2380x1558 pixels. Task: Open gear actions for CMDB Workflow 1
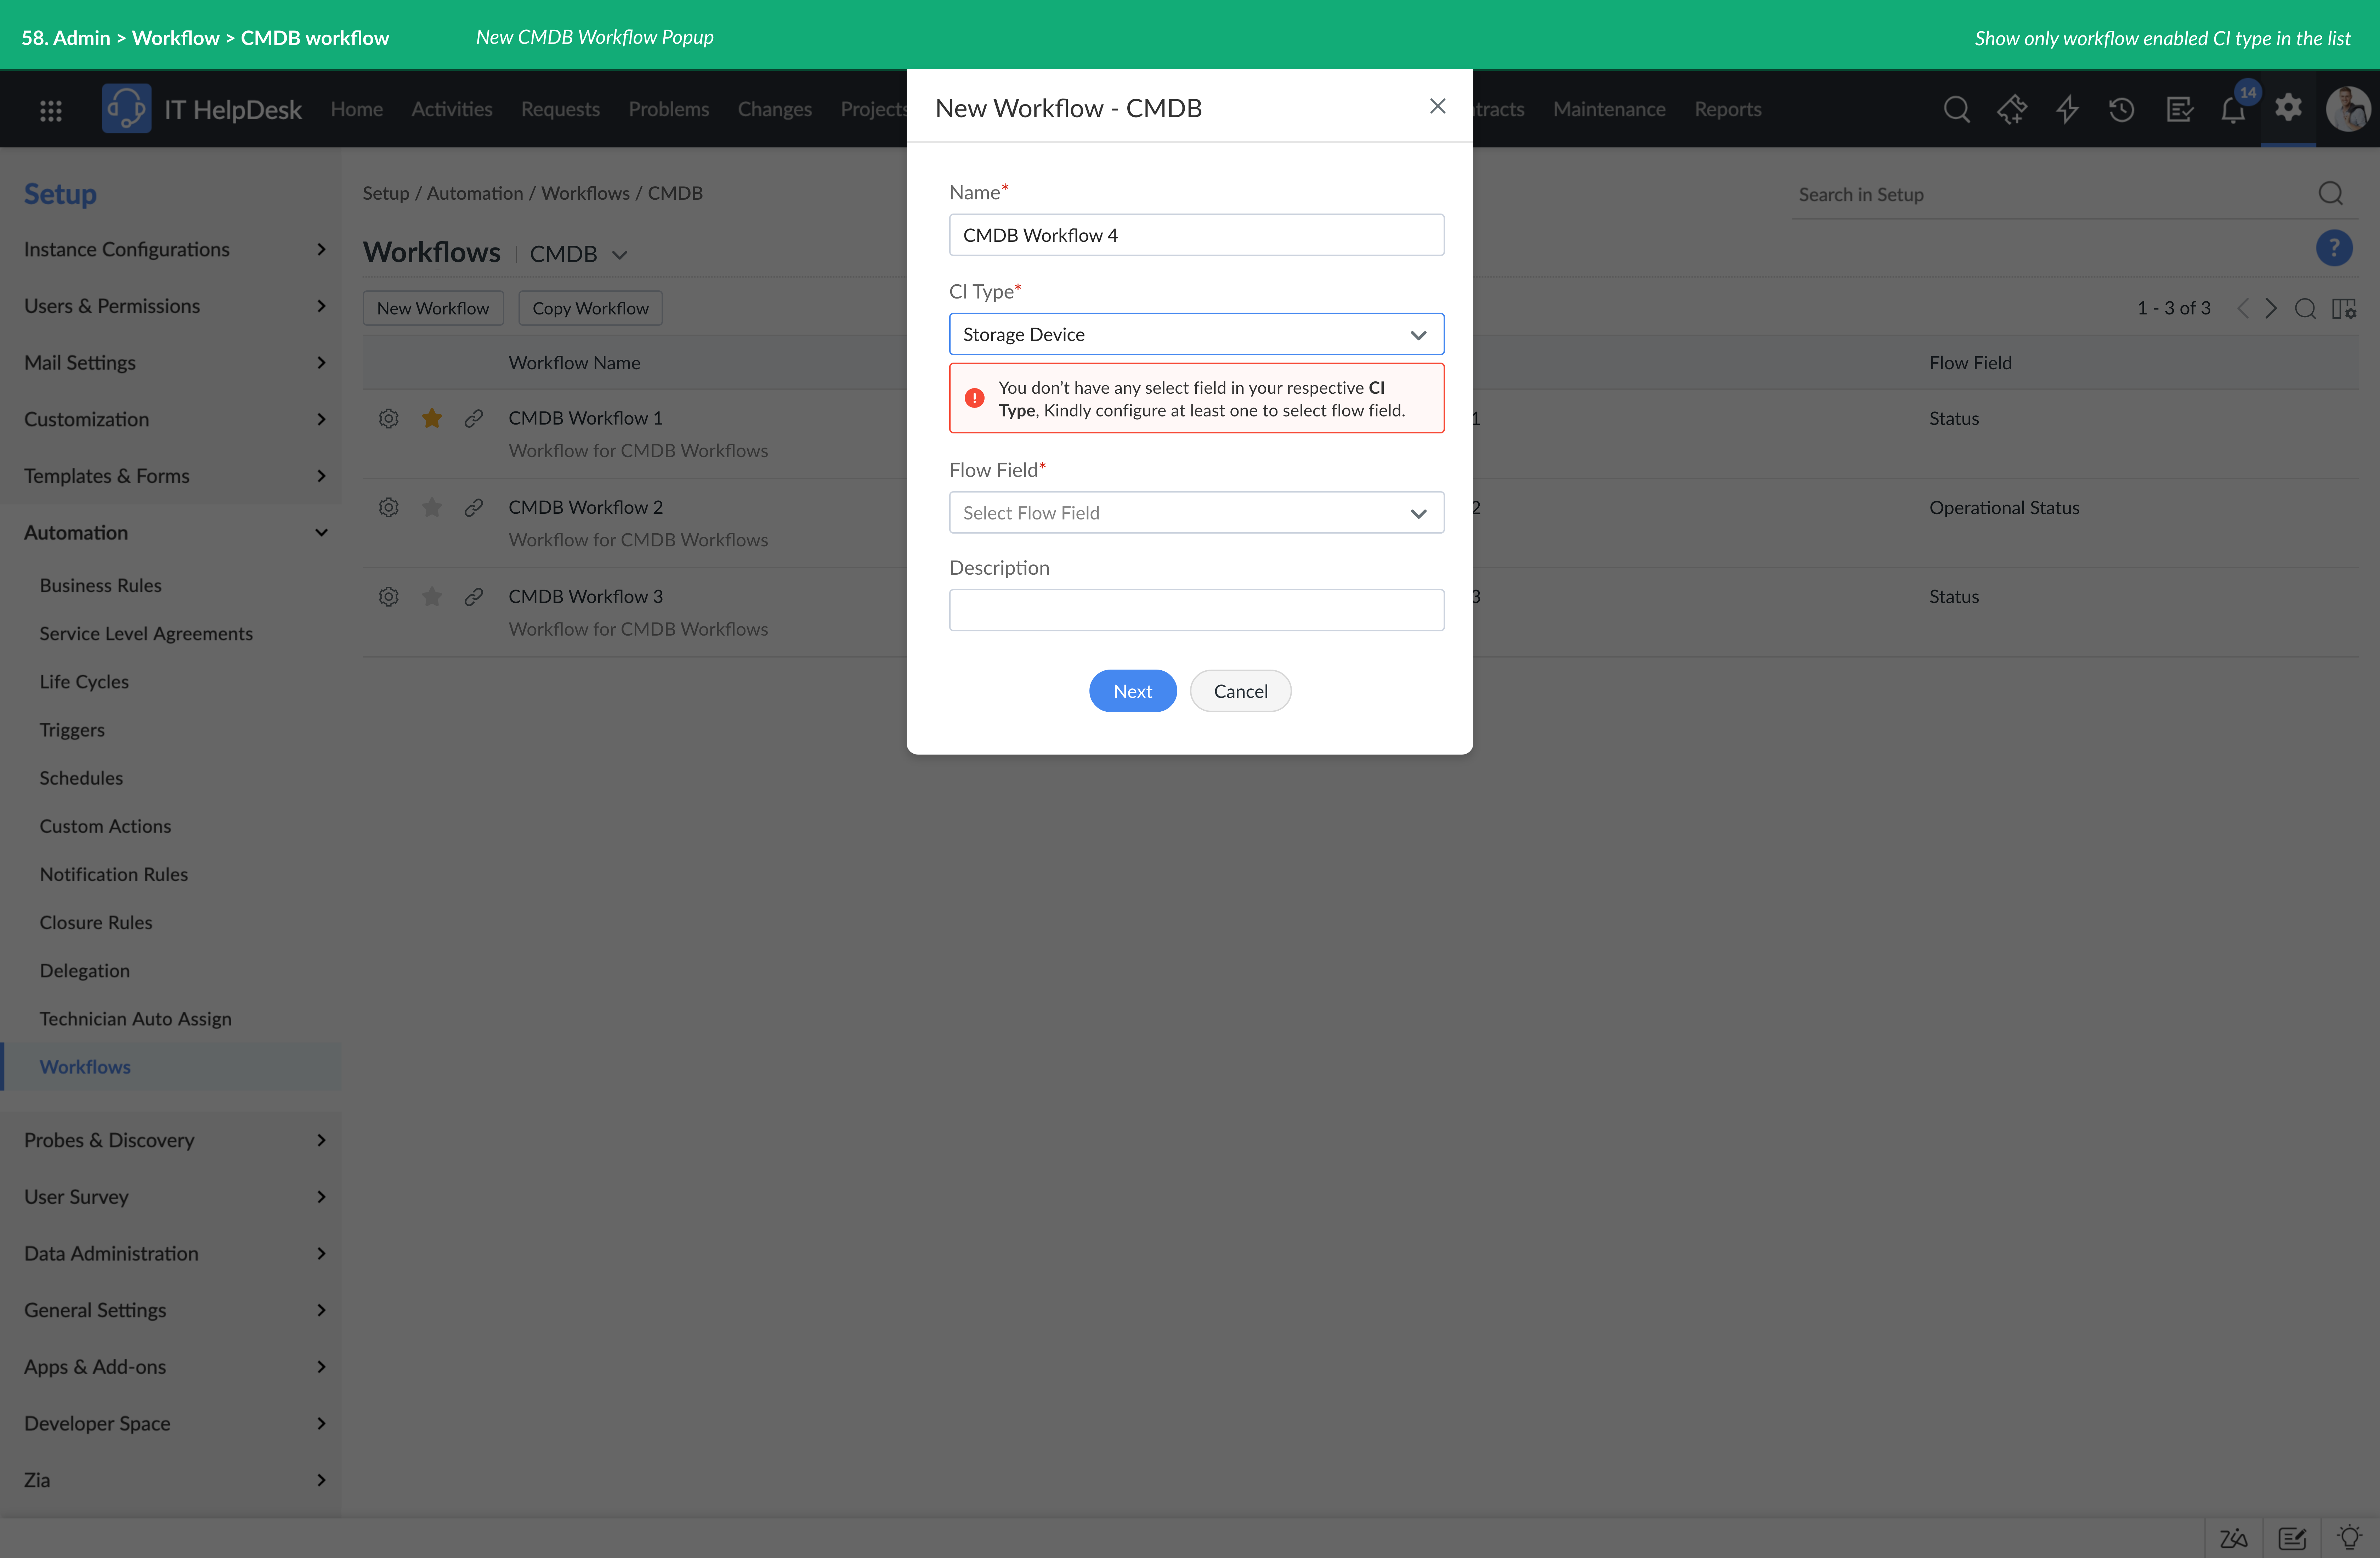click(x=389, y=418)
